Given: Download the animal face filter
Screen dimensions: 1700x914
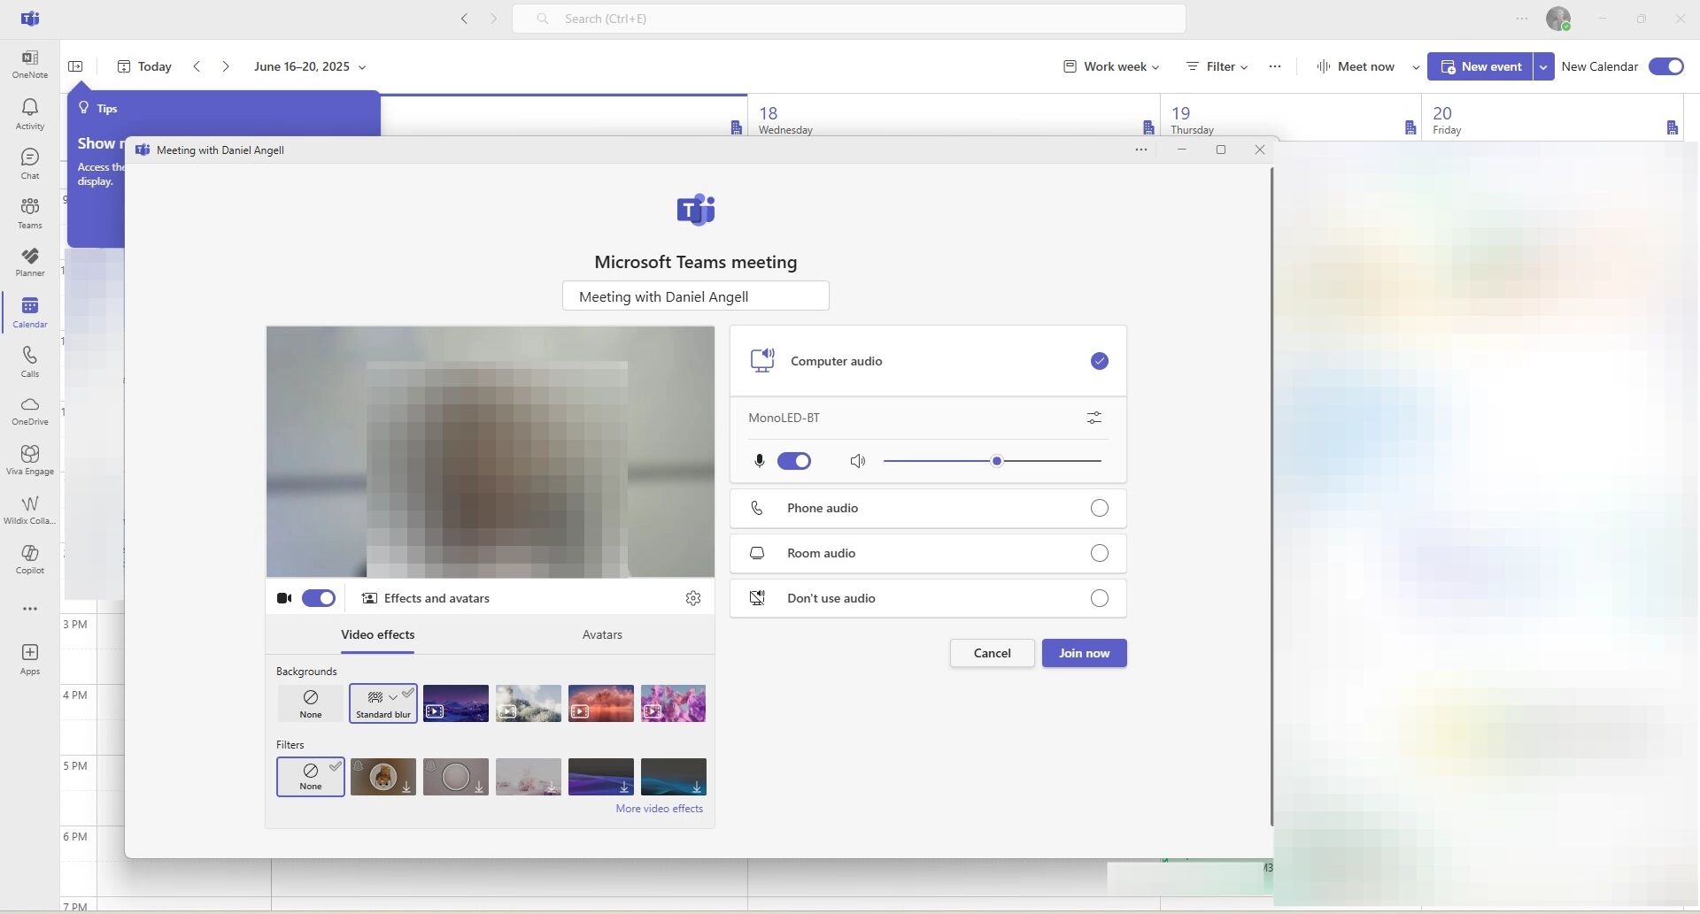Looking at the screenshot, I should pos(383,777).
